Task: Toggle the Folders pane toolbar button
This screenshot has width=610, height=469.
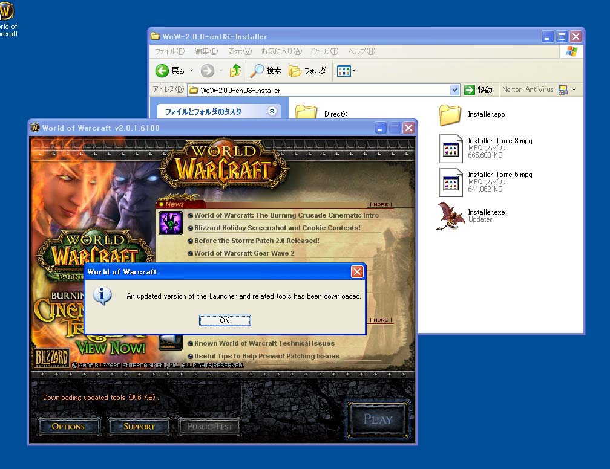Action: 307,70
